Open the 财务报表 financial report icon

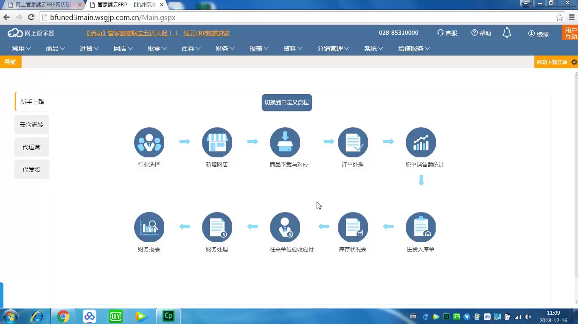click(x=149, y=227)
